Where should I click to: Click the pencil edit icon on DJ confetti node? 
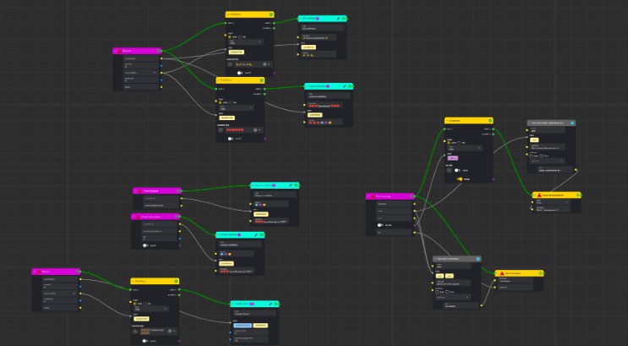pos(338,19)
